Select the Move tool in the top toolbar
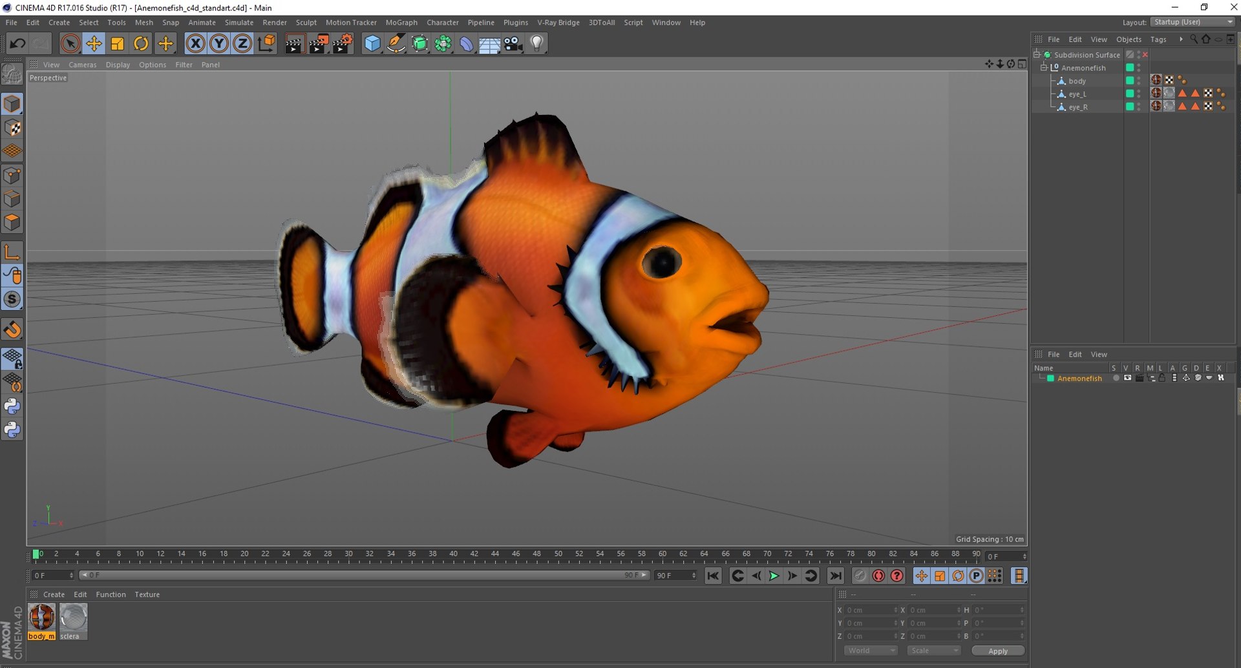 94,44
